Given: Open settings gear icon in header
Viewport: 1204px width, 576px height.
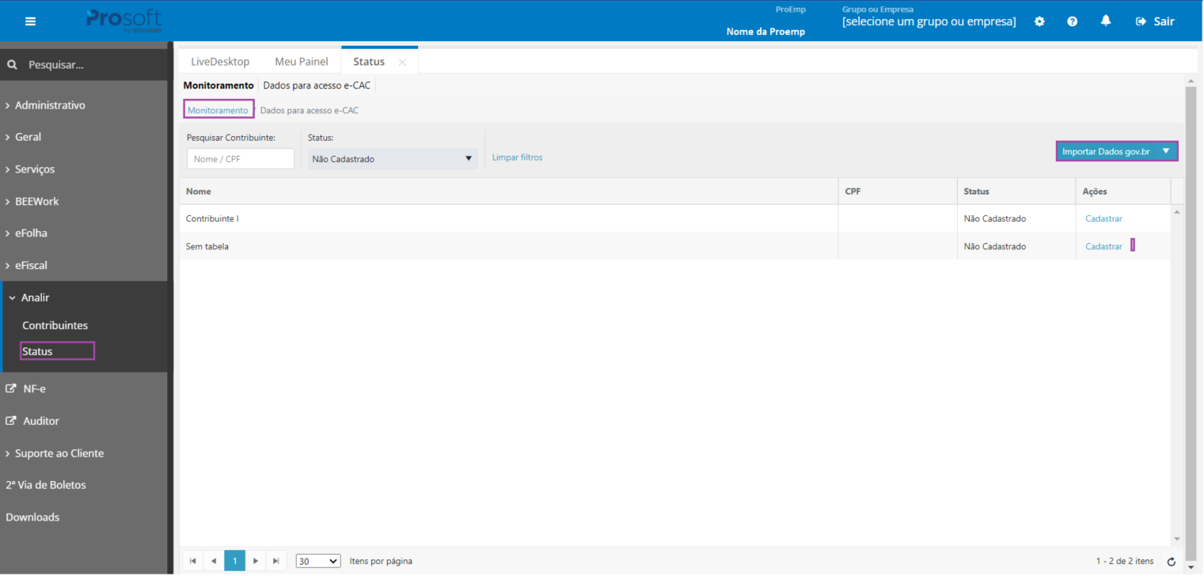Looking at the screenshot, I should [1039, 21].
